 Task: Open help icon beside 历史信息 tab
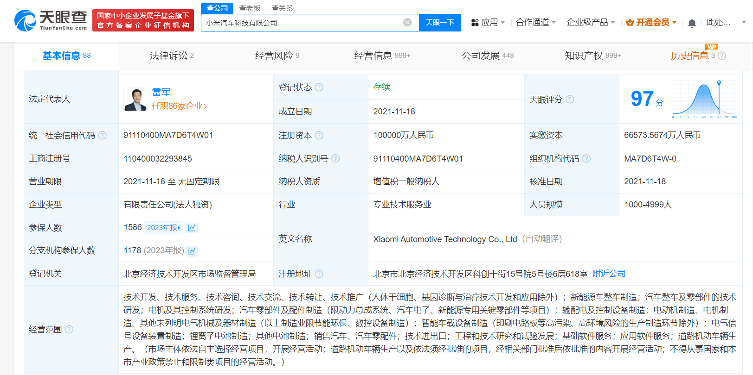[x=722, y=56]
